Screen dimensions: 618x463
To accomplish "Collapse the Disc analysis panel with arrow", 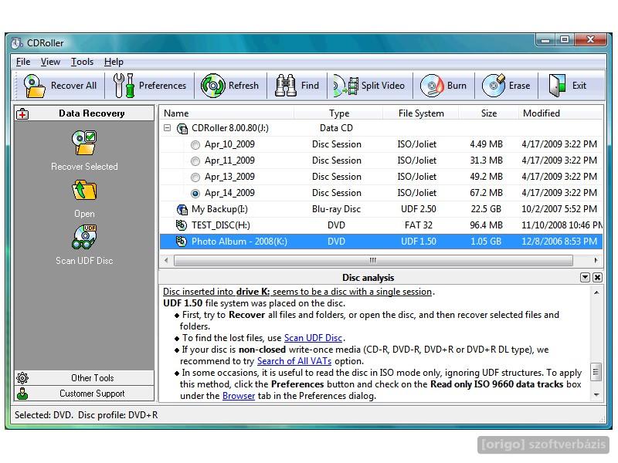I will coord(586,278).
